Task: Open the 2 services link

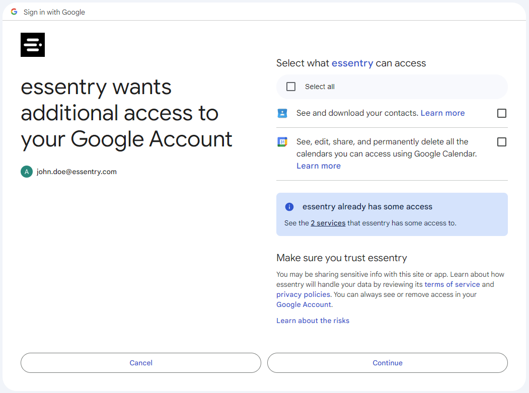Action: 328,223
